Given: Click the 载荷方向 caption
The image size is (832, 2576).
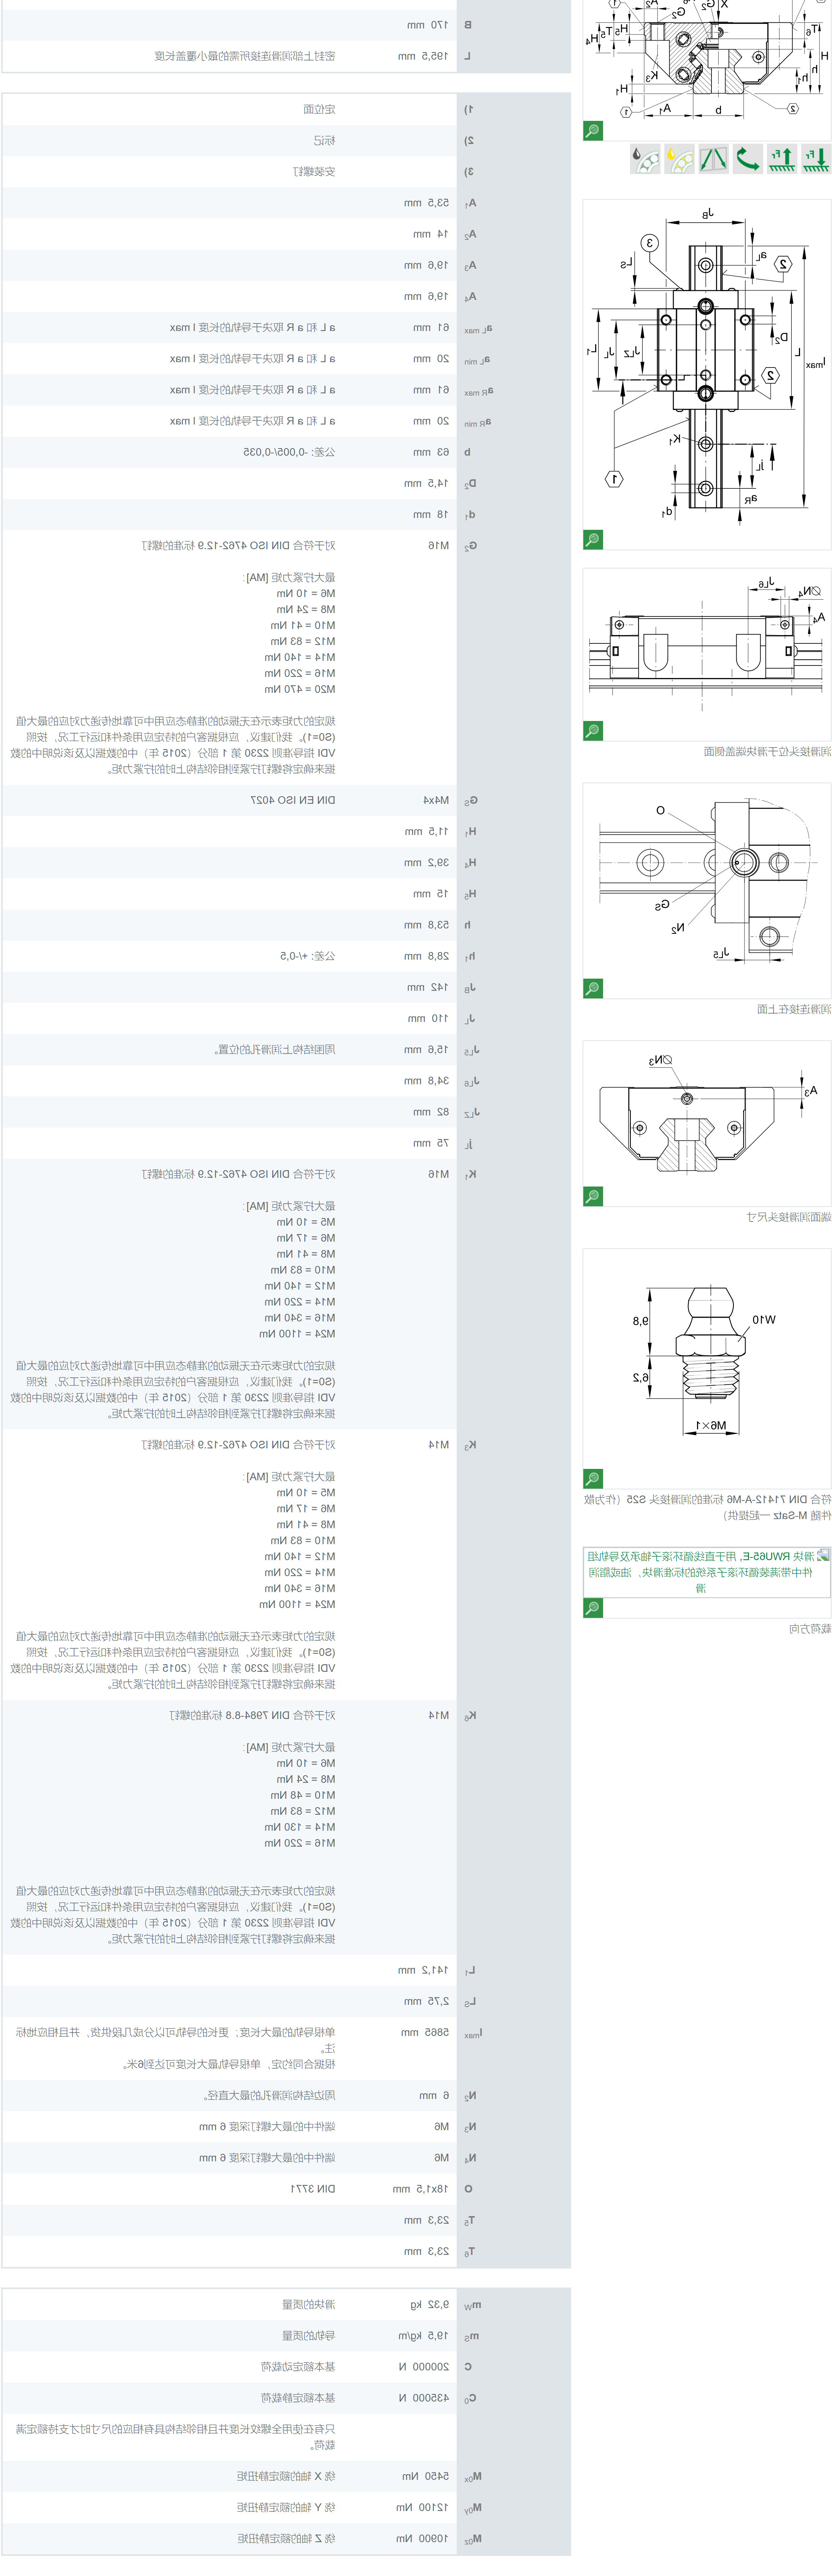Looking at the screenshot, I should coord(810,1629).
